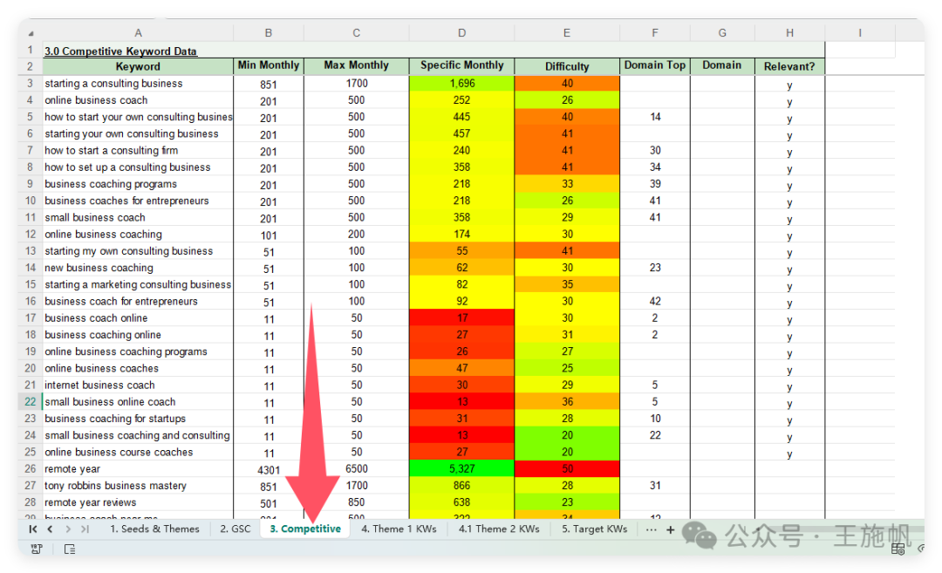Open the 2. GSC sheet tab
Viewport: 942px width, 573px height.
point(235,529)
